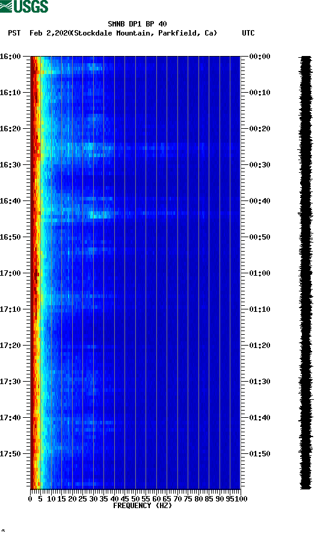Click the 0 Hz frequency tick label
The image size is (332, 537).
30,499
